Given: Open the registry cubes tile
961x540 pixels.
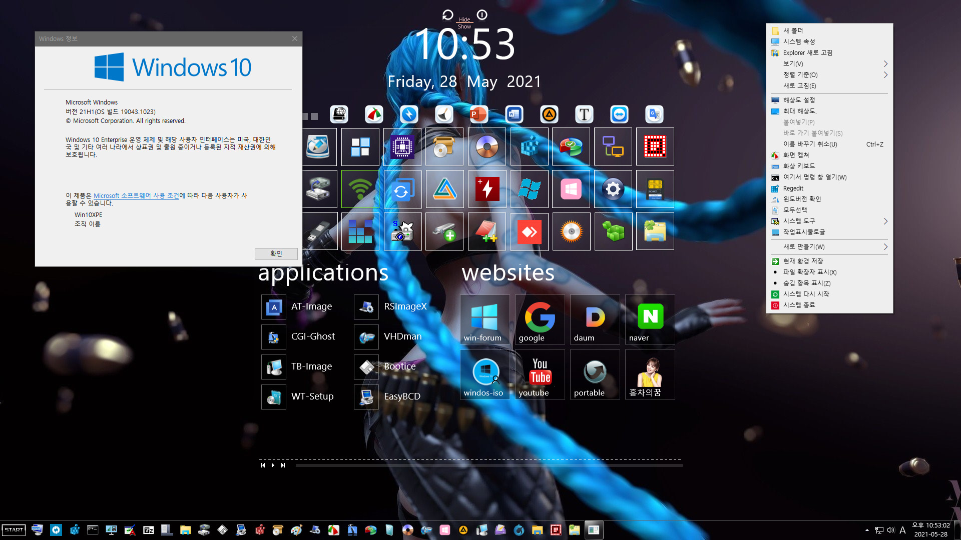Looking at the screenshot, I should (x=529, y=146).
